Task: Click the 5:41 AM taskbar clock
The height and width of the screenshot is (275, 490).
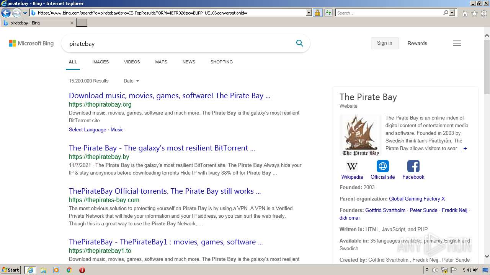Action: [x=470, y=270]
